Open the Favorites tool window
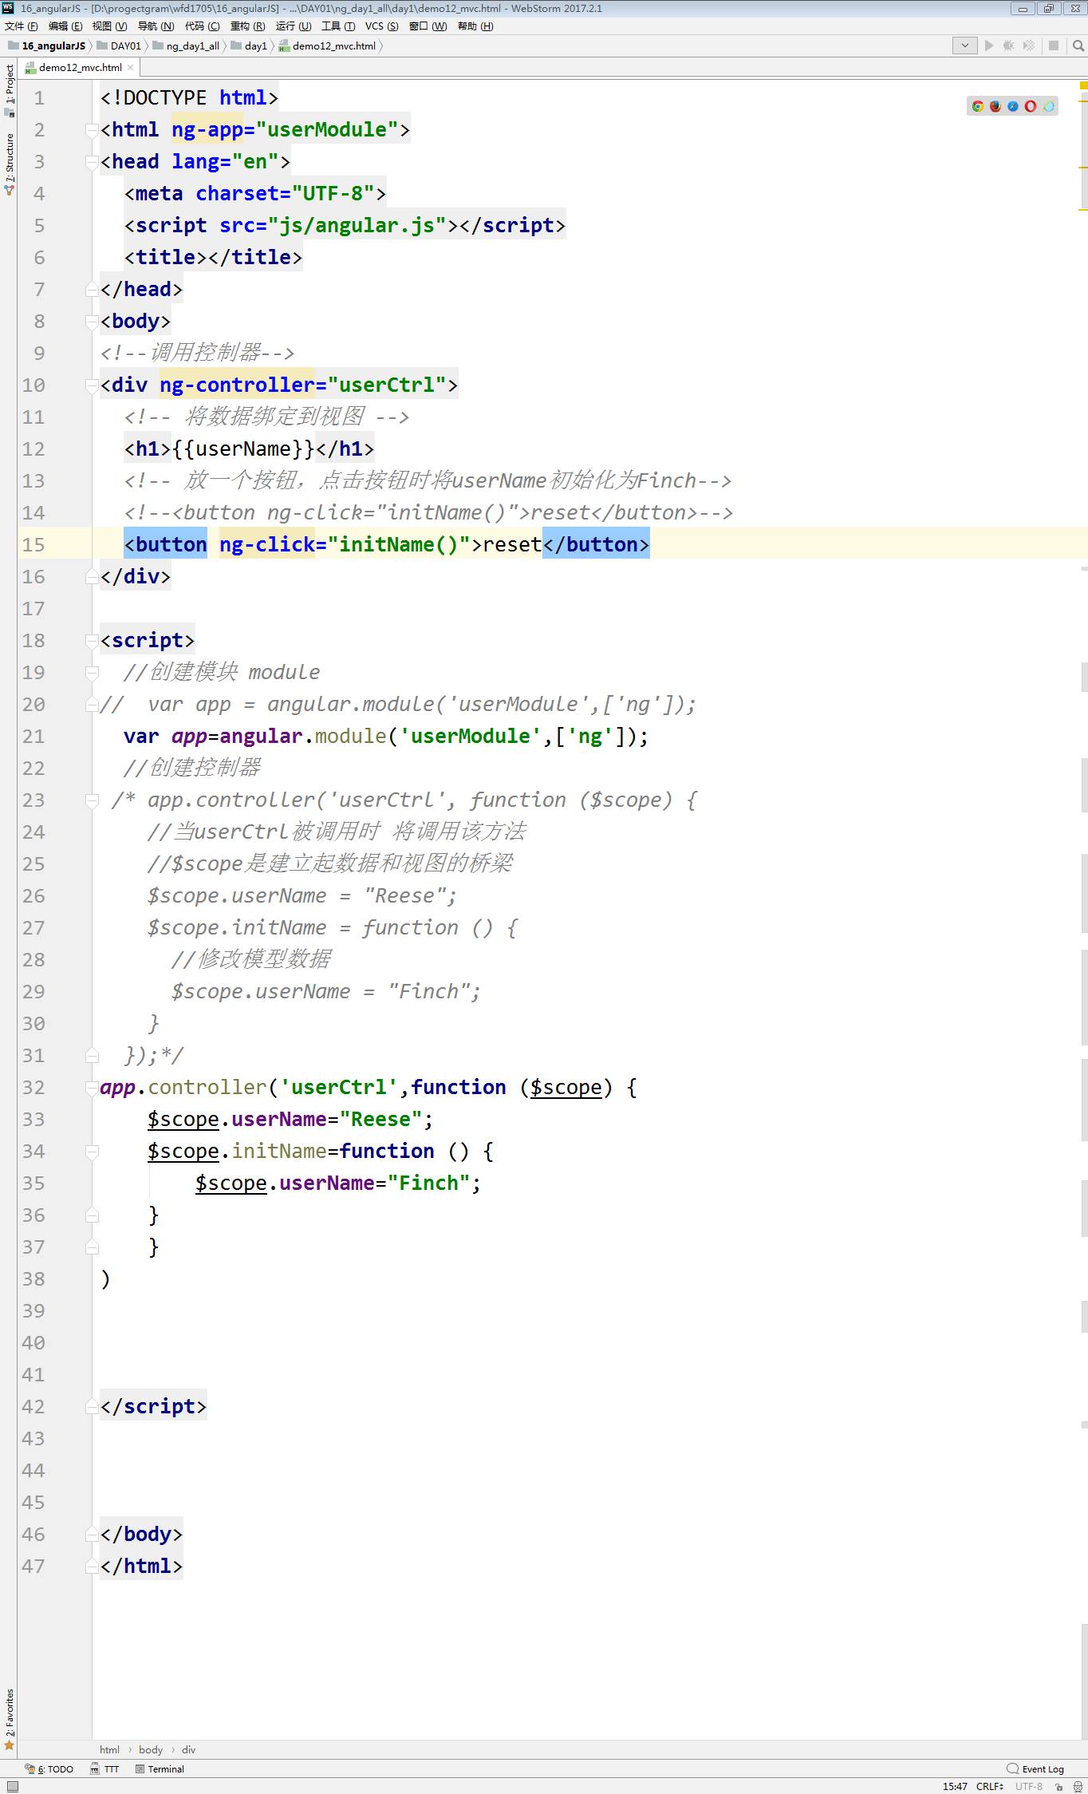 (10, 1718)
